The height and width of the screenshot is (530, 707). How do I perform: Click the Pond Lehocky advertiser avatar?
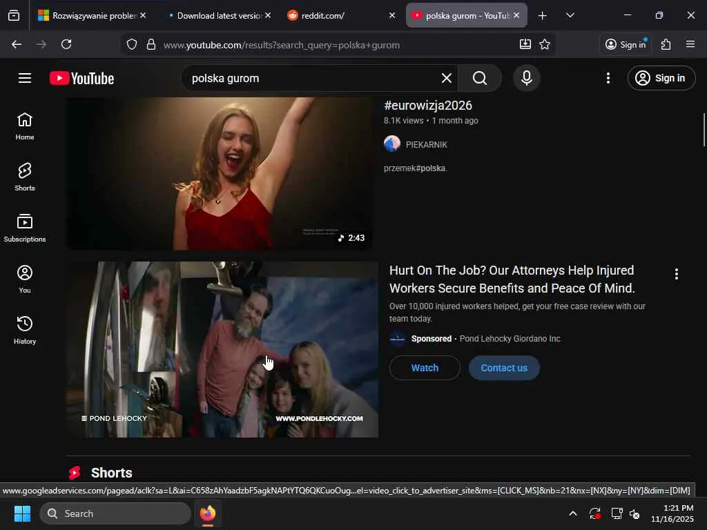tap(397, 338)
